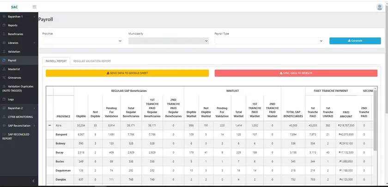This screenshot has width=388, height=187.
Task: Expand the Bayanihan 2 menu chevron
Action: coord(34,109)
